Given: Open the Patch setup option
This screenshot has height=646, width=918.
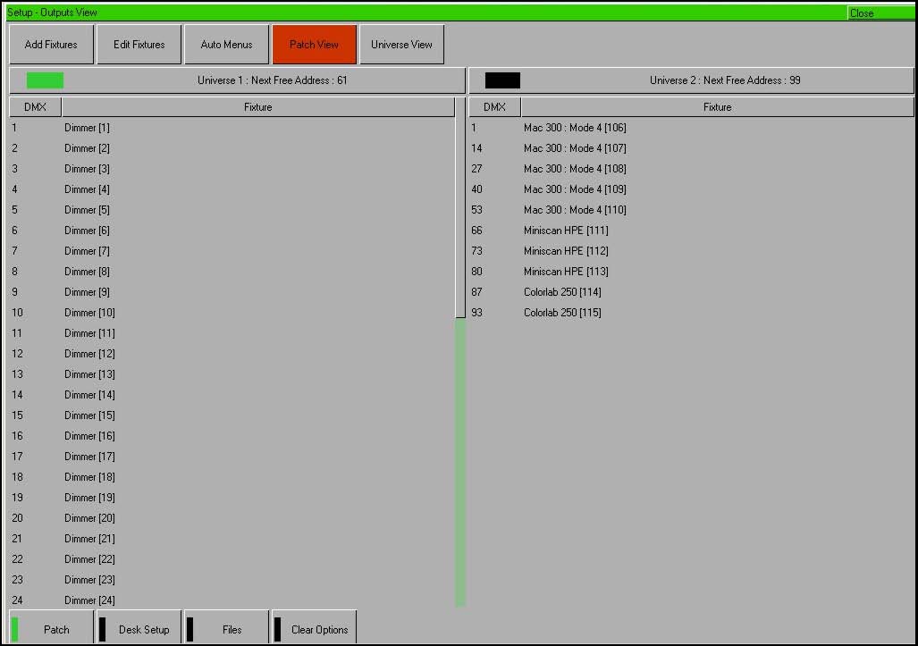Looking at the screenshot, I should click(x=52, y=629).
